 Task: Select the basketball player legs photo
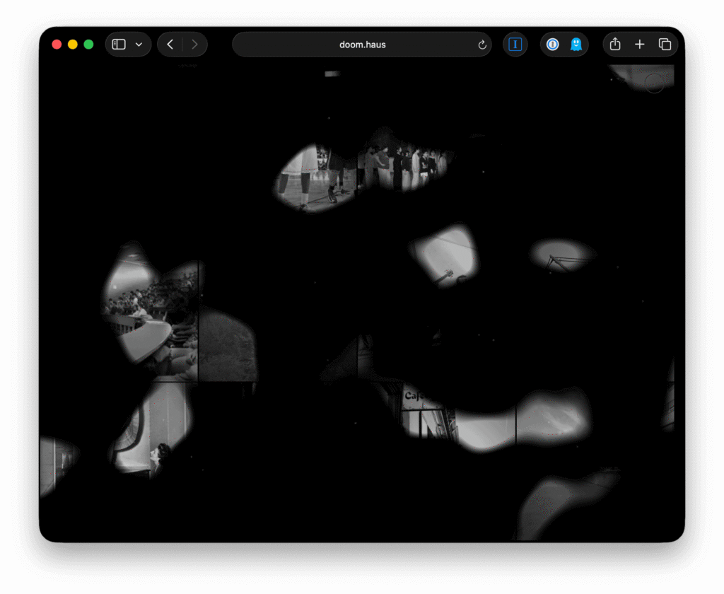tap(311, 177)
